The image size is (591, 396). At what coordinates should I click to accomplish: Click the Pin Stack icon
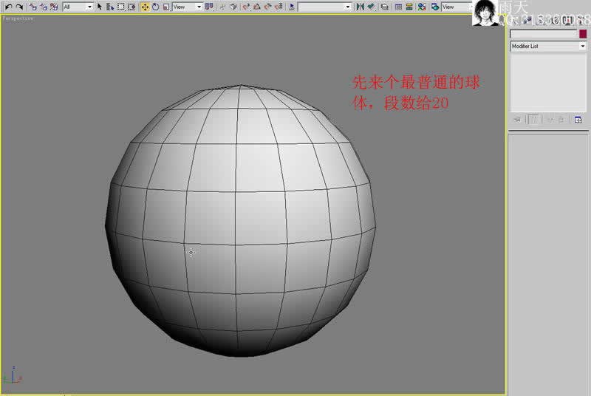[517, 120]
